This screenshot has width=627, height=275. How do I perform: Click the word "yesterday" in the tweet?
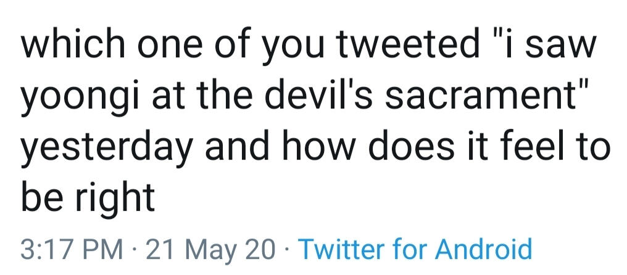coord(106,149)
